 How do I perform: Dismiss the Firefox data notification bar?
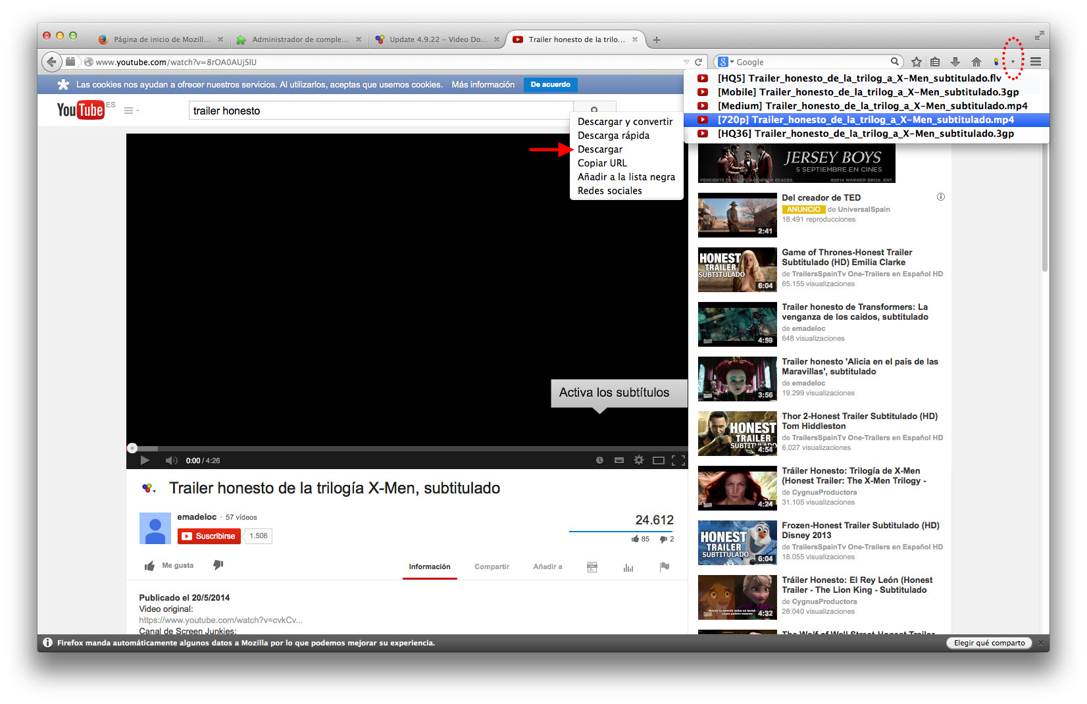coord(1040,643)
